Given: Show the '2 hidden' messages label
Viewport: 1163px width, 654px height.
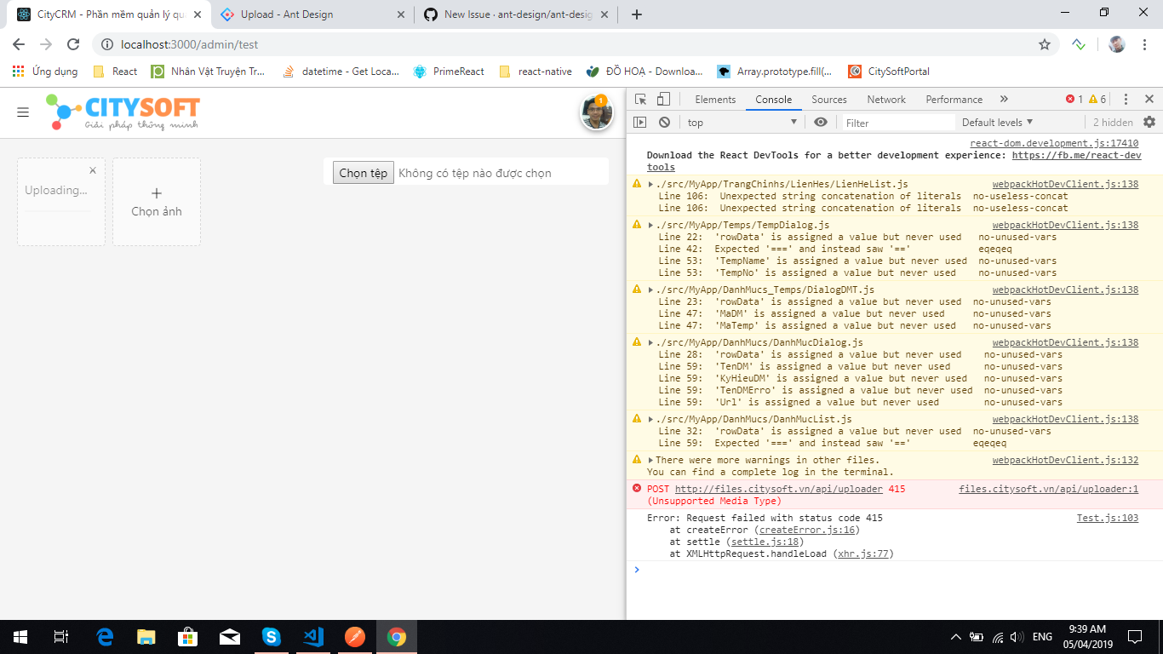Looking at the screenshot, I should 1113,123.
